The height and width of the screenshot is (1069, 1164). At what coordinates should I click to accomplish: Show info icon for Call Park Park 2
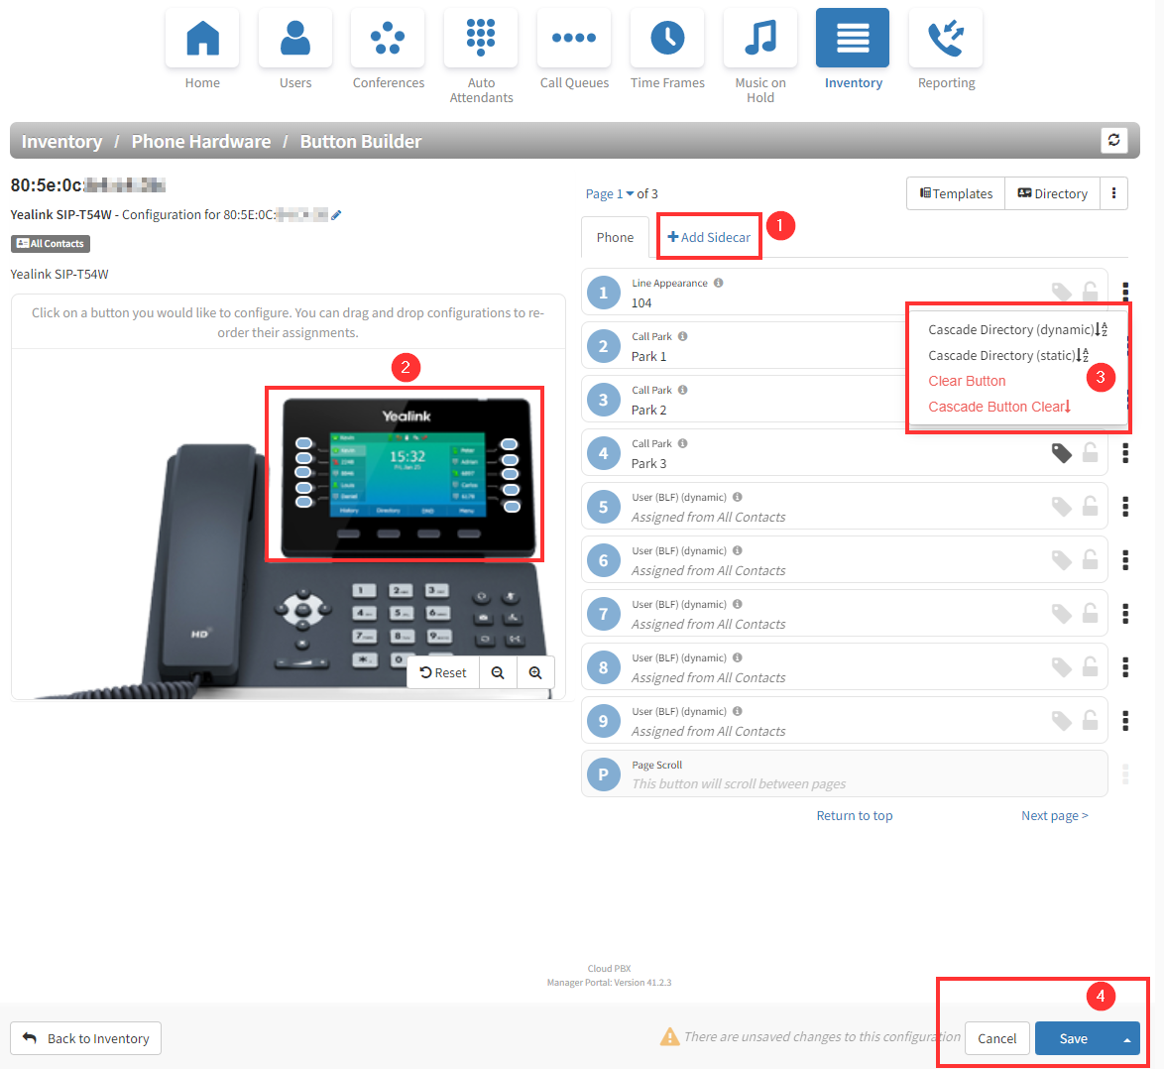coord(683,390)
